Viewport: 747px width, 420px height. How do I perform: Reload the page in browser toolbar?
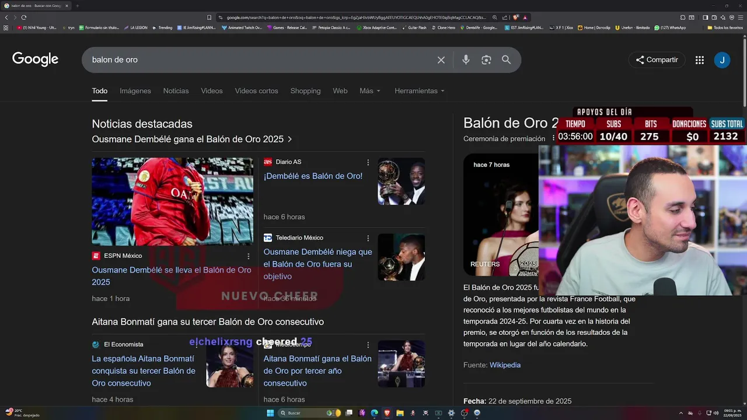(x=23, y=17)
